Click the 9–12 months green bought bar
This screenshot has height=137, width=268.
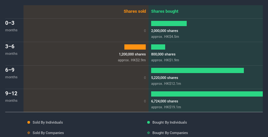click(207, 94)
